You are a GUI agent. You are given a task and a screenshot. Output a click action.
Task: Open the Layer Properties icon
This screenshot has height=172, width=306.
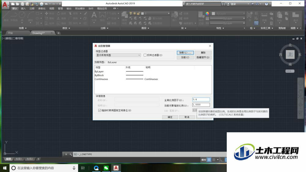point(124,15)
